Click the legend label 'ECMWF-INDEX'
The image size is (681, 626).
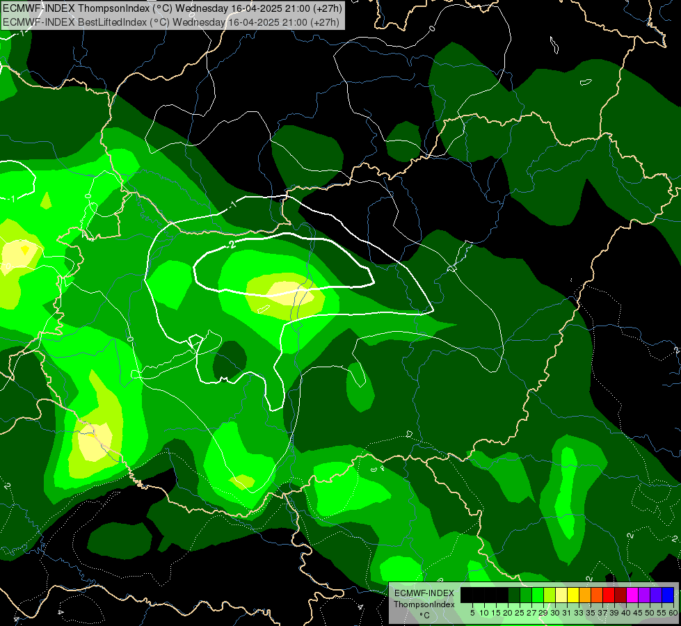[x=424, y=593]
